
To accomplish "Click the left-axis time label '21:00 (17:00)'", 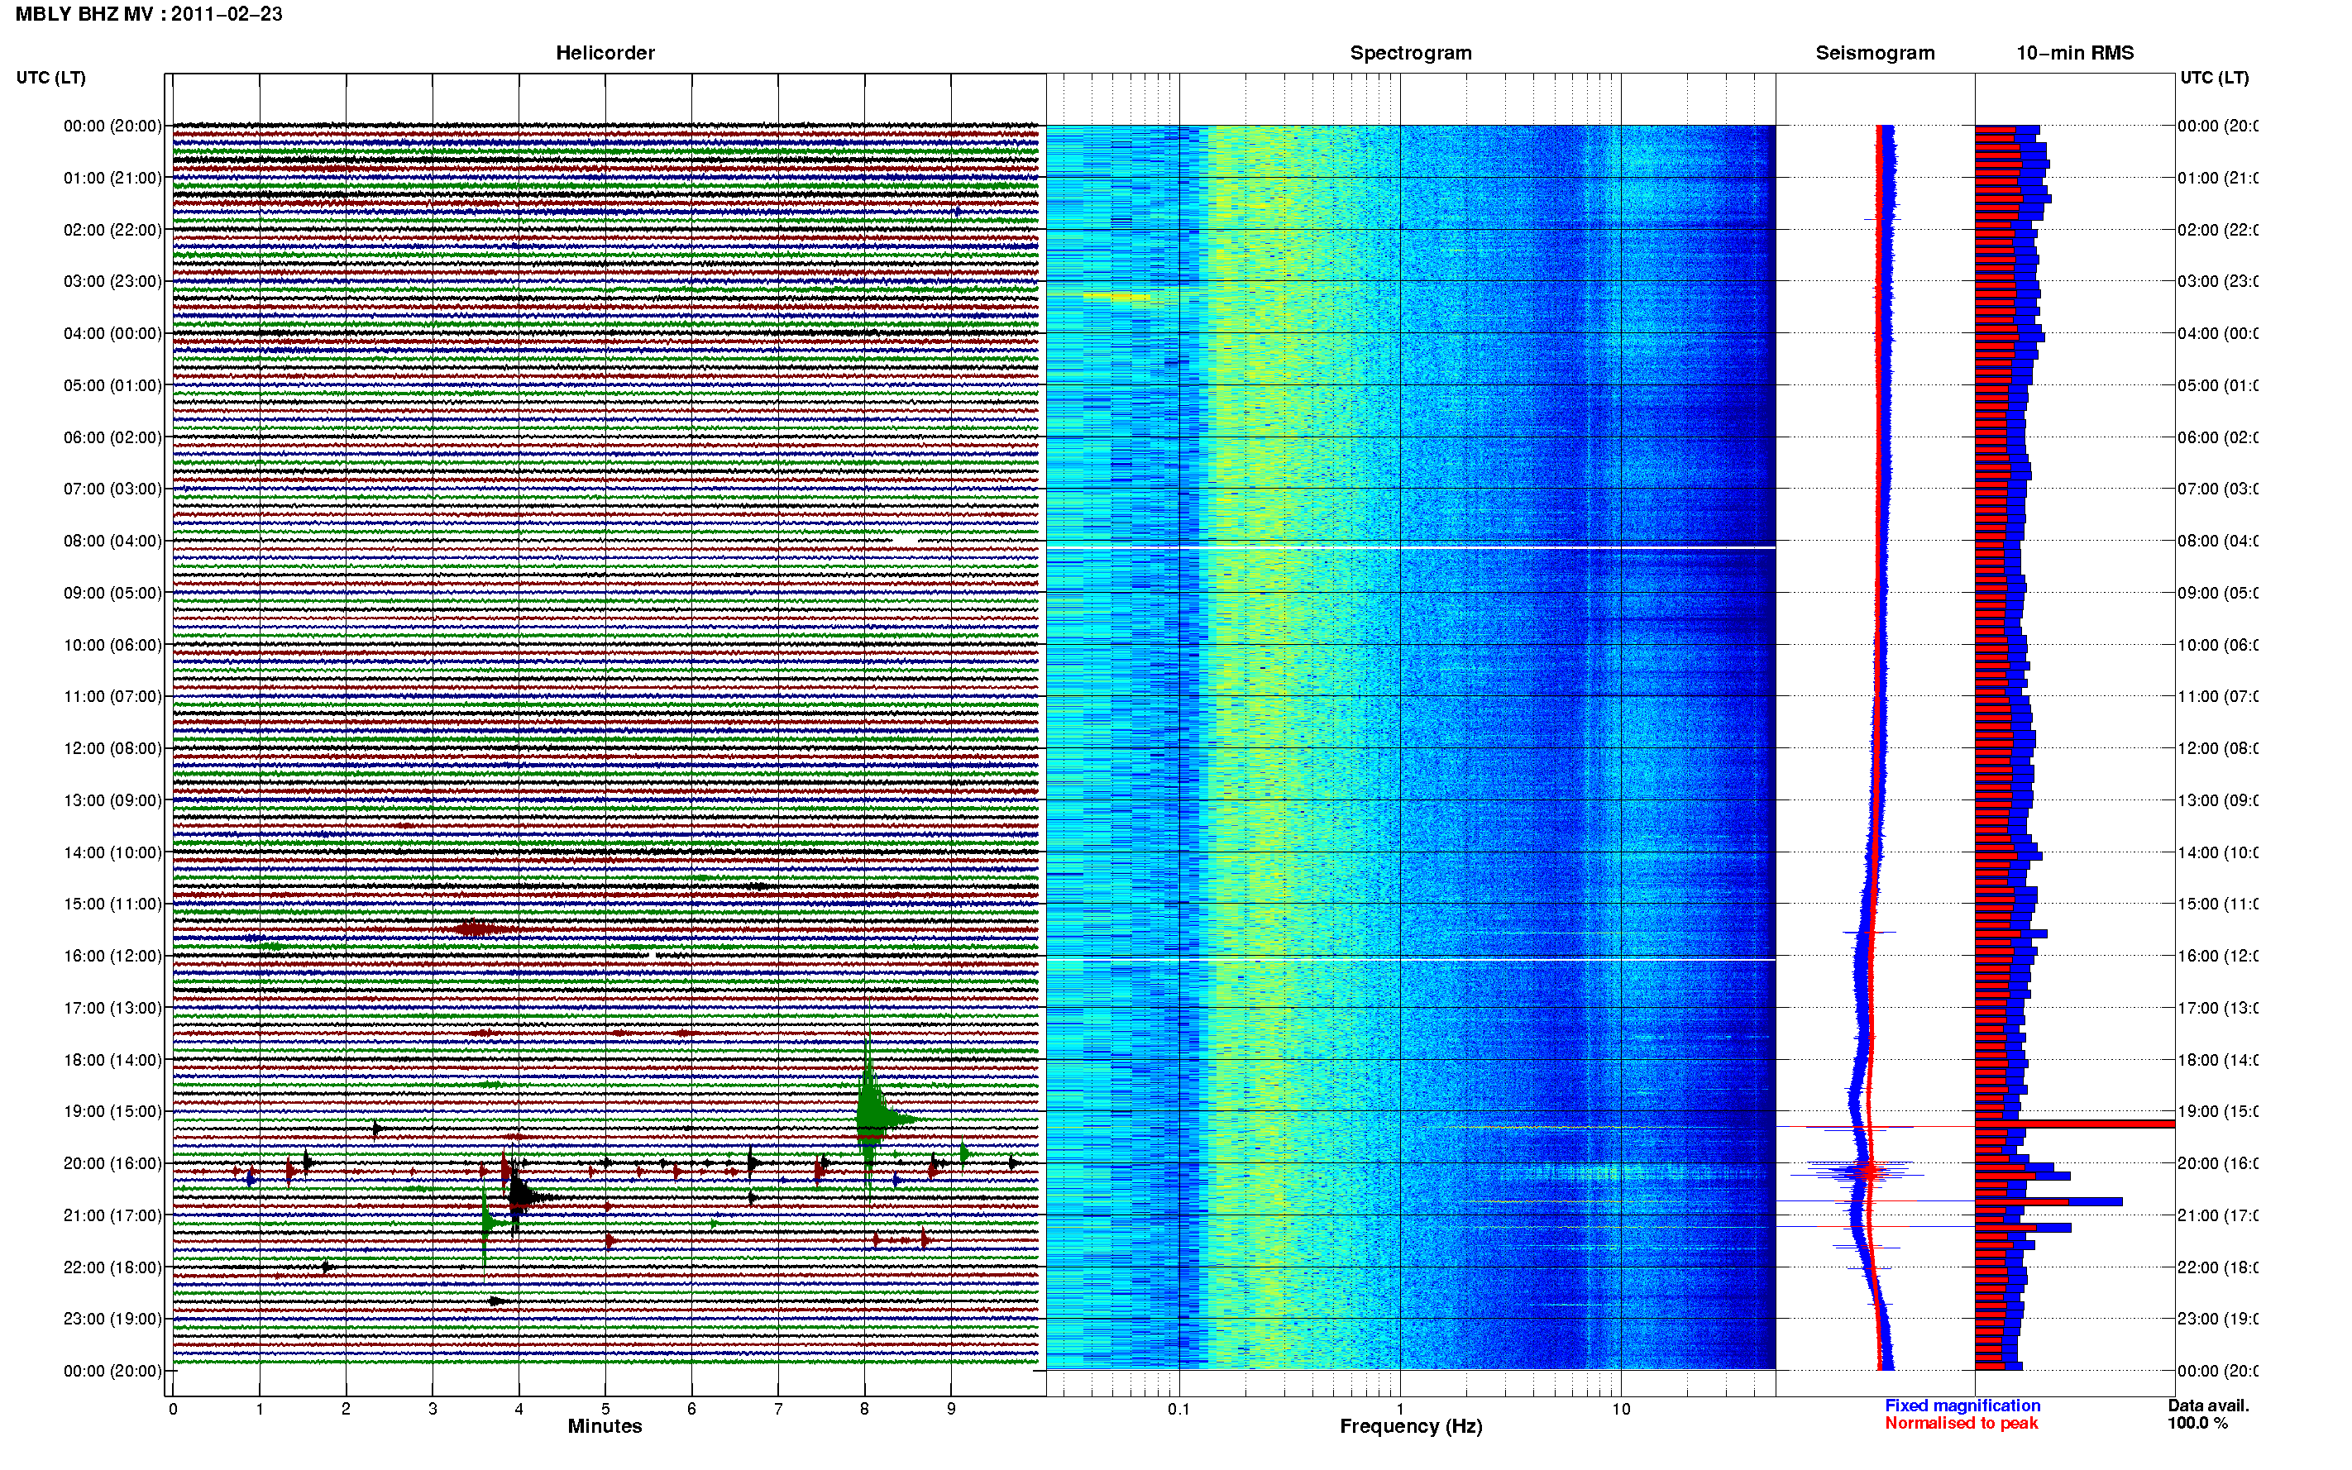I will pos(112,1216).
